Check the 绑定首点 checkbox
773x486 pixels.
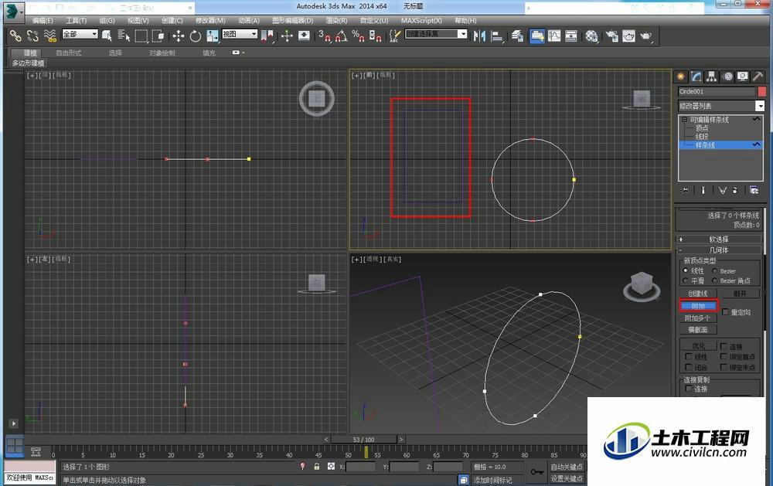click(x=724, y=356)
